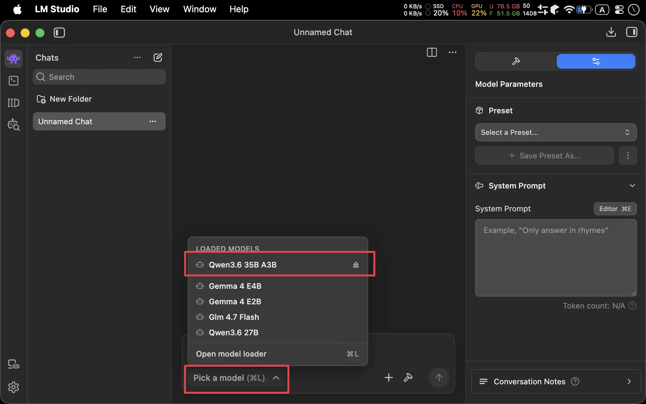Open the Chats header more options

tap(137, 57)
